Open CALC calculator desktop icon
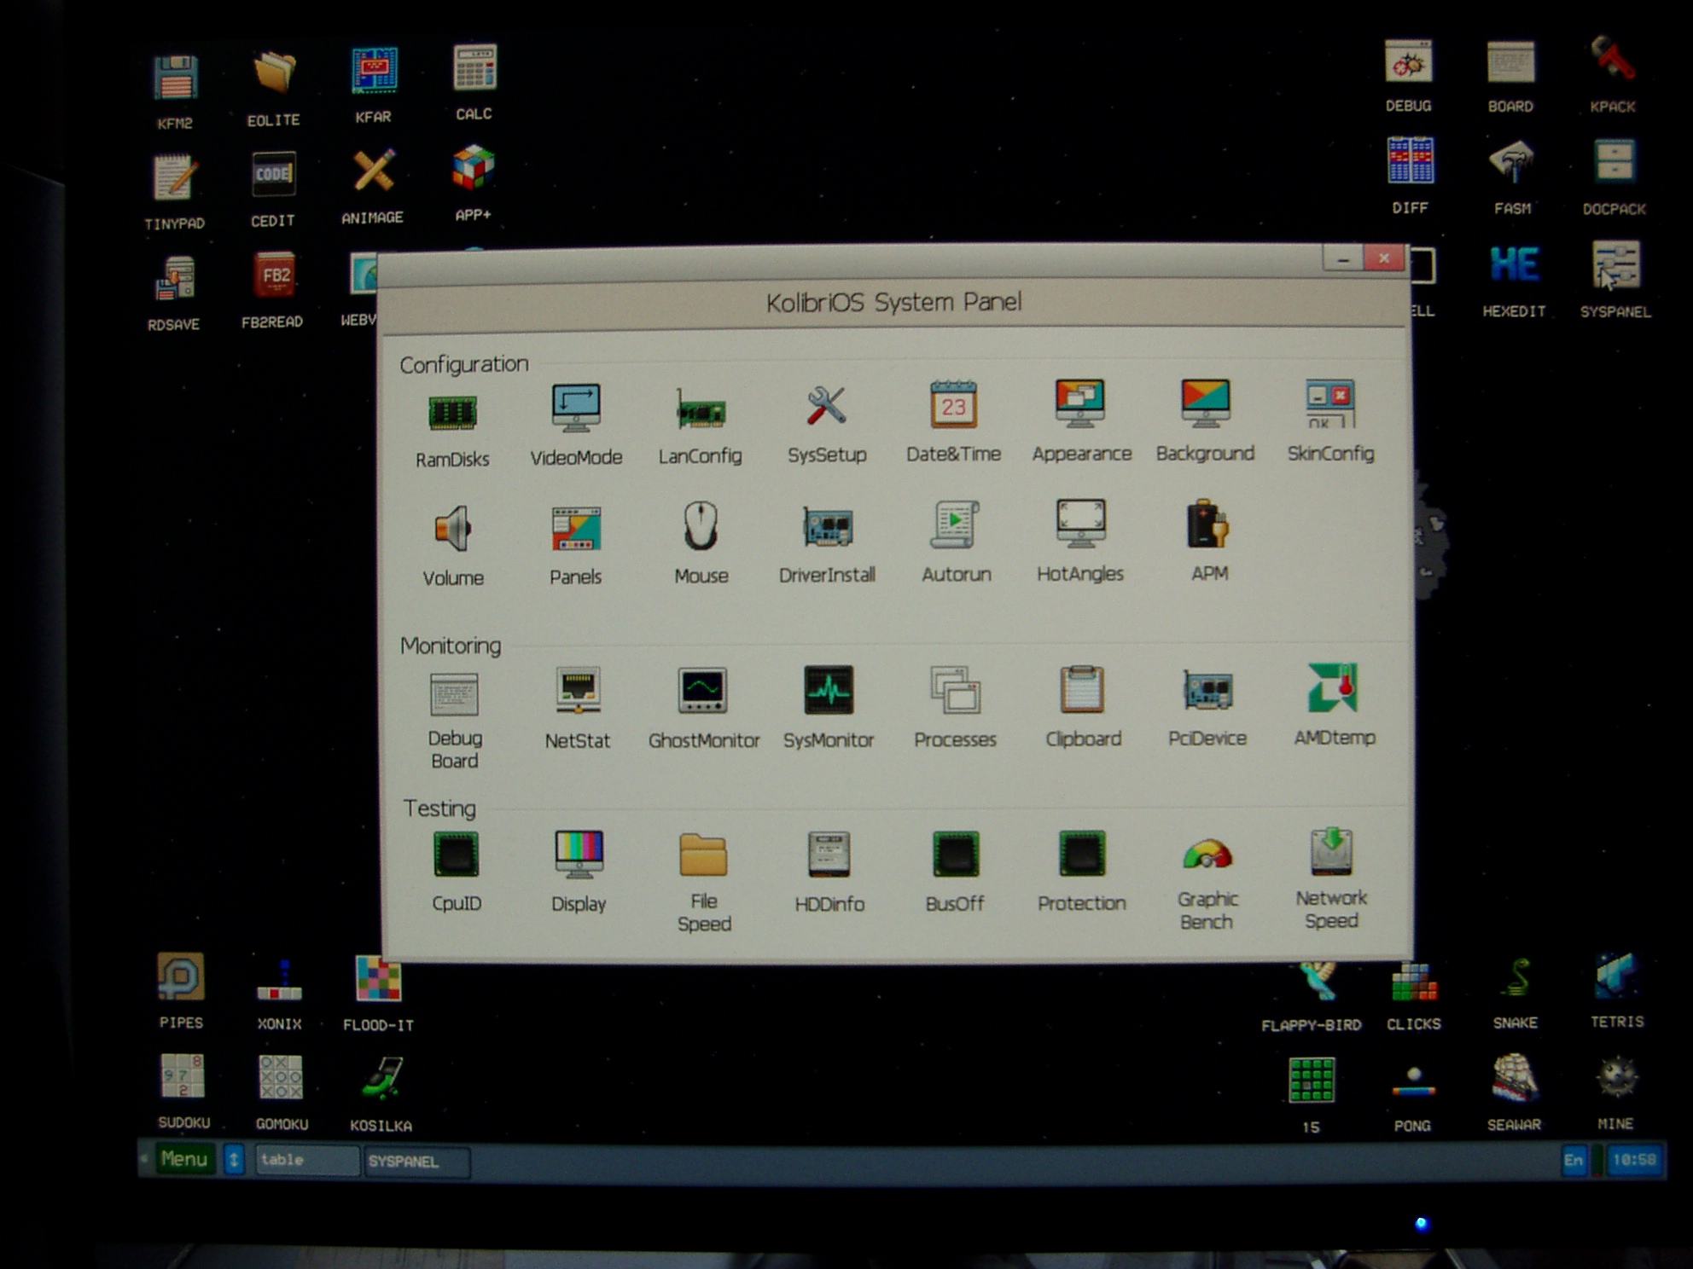The height and width of the screenshot is (1269, 1693). 474,67
